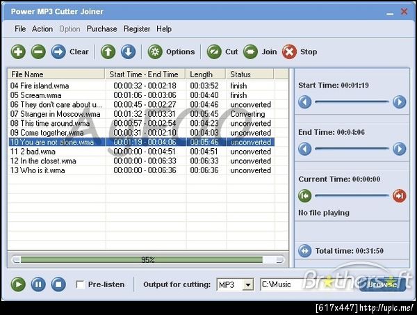Click time range 00:00:32 - 00:02:18
This screenshot has height=315, width=417.
click(x=145, y=86)
